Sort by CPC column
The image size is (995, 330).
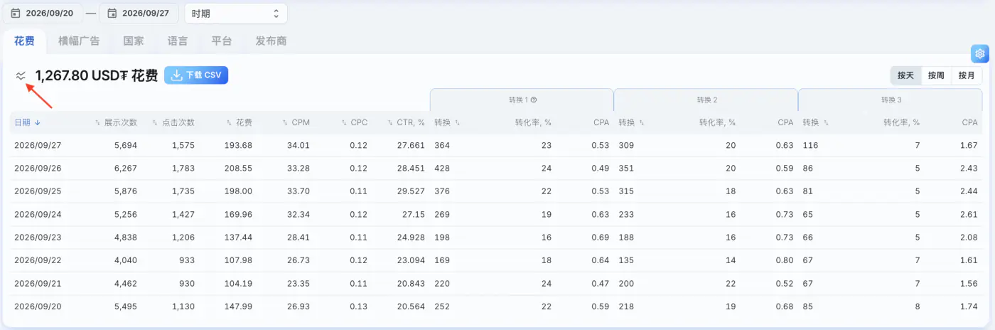(x=355, y=122)
